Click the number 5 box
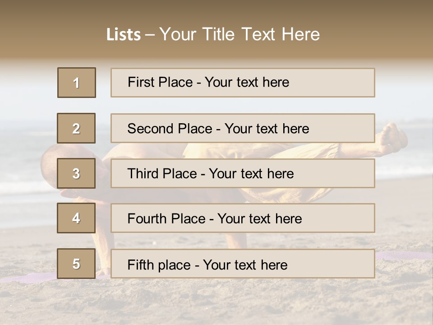Viewport: 433px width, 325px height. tap(76, 264)
